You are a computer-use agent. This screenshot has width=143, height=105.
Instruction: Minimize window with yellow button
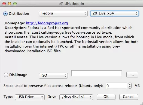point(10,4)
